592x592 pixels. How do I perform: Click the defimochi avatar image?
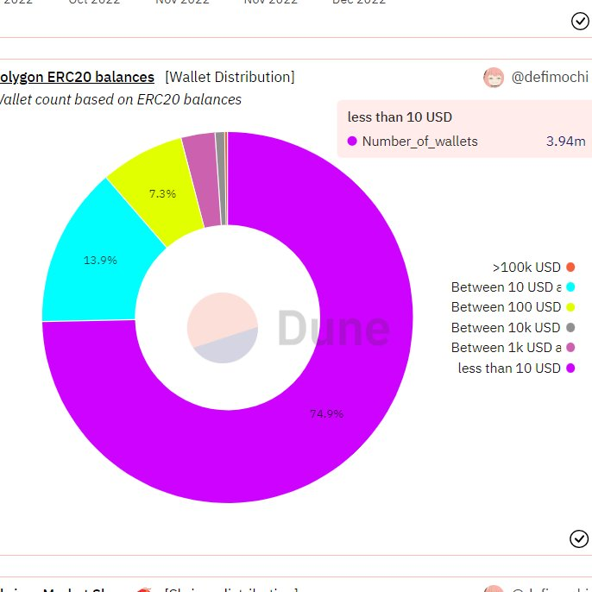point(494,78)
